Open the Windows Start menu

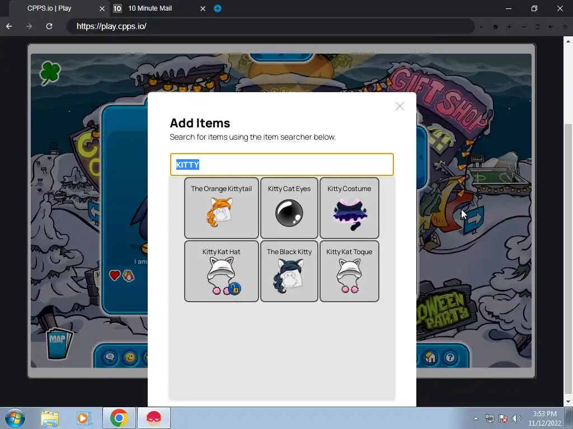[15, 418]
